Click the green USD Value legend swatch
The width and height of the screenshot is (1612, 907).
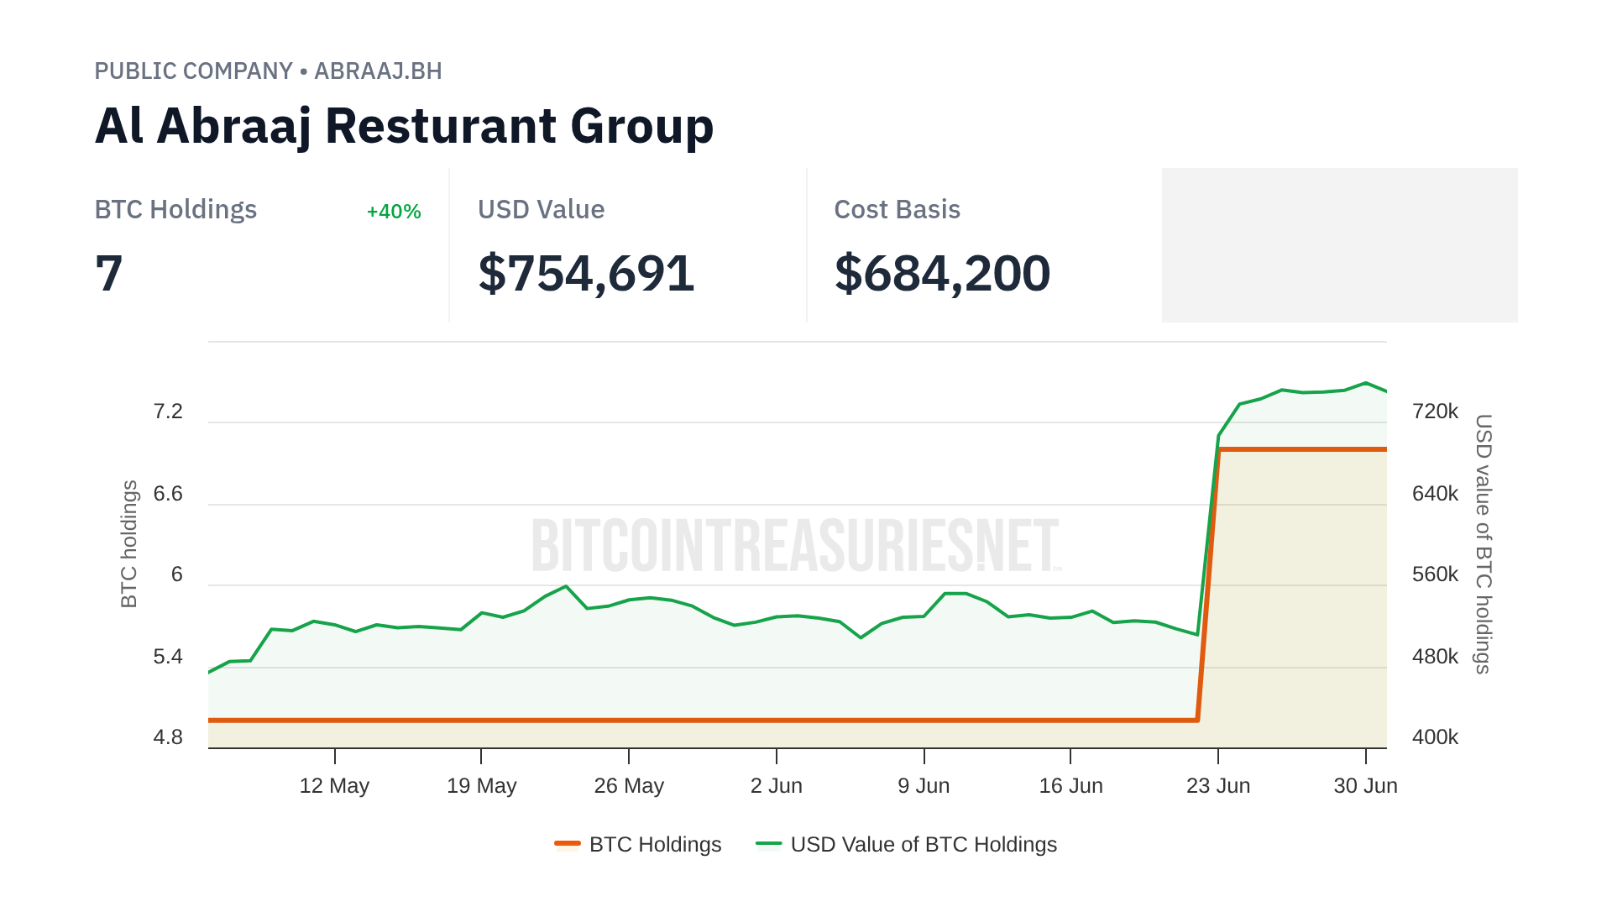pyautogui.click(x=768, y=844)
